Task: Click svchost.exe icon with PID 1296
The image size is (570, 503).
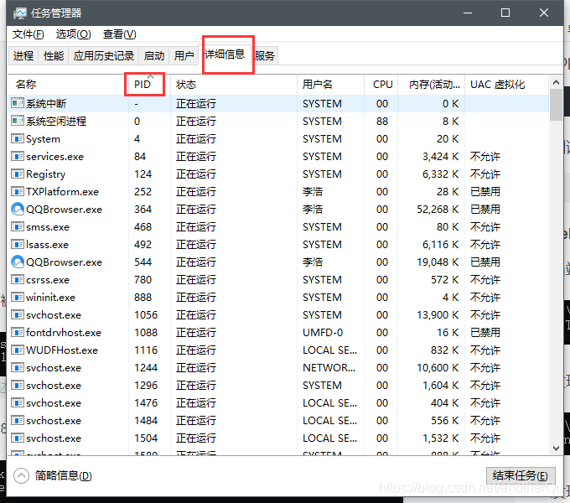Action: [x=18, y=386]
